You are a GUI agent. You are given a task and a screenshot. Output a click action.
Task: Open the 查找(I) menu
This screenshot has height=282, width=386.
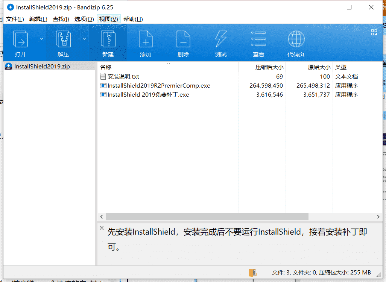pyautogui.click(x=61, y=19)
